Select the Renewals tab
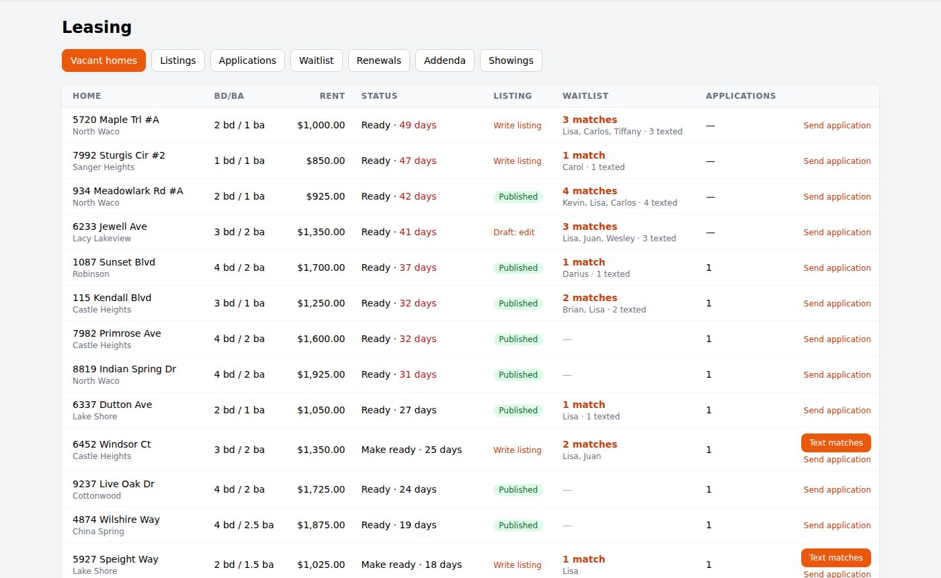The width and height of the screenshot is (941, 578). coord(379,60)
